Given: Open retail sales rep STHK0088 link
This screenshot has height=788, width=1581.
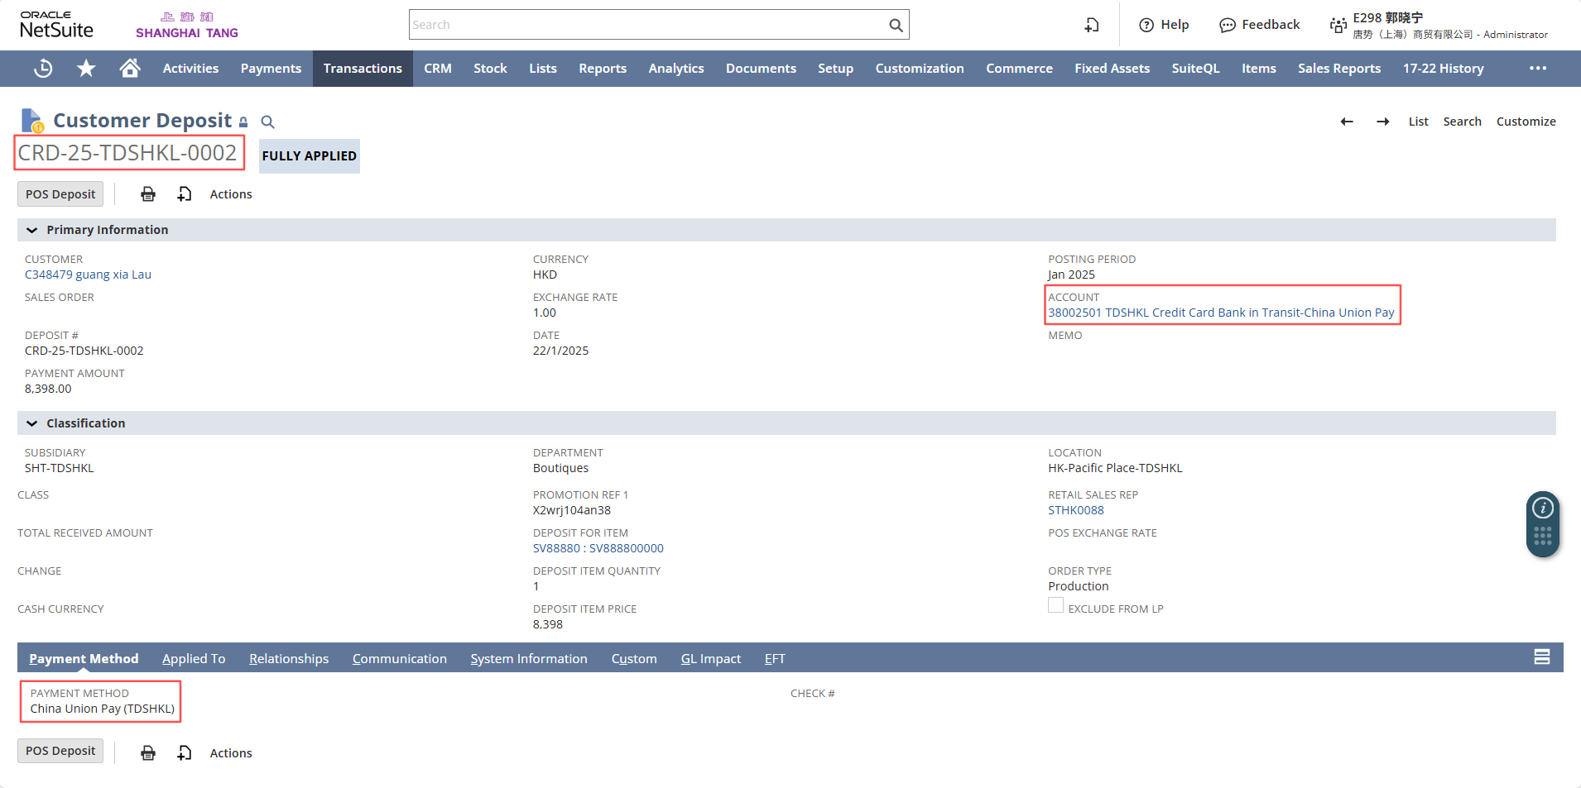Looking at the screenshot, I should click(1076, 510).
